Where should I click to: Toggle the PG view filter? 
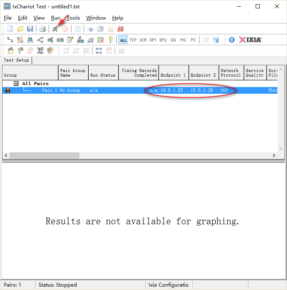click(x=183, y=40)
